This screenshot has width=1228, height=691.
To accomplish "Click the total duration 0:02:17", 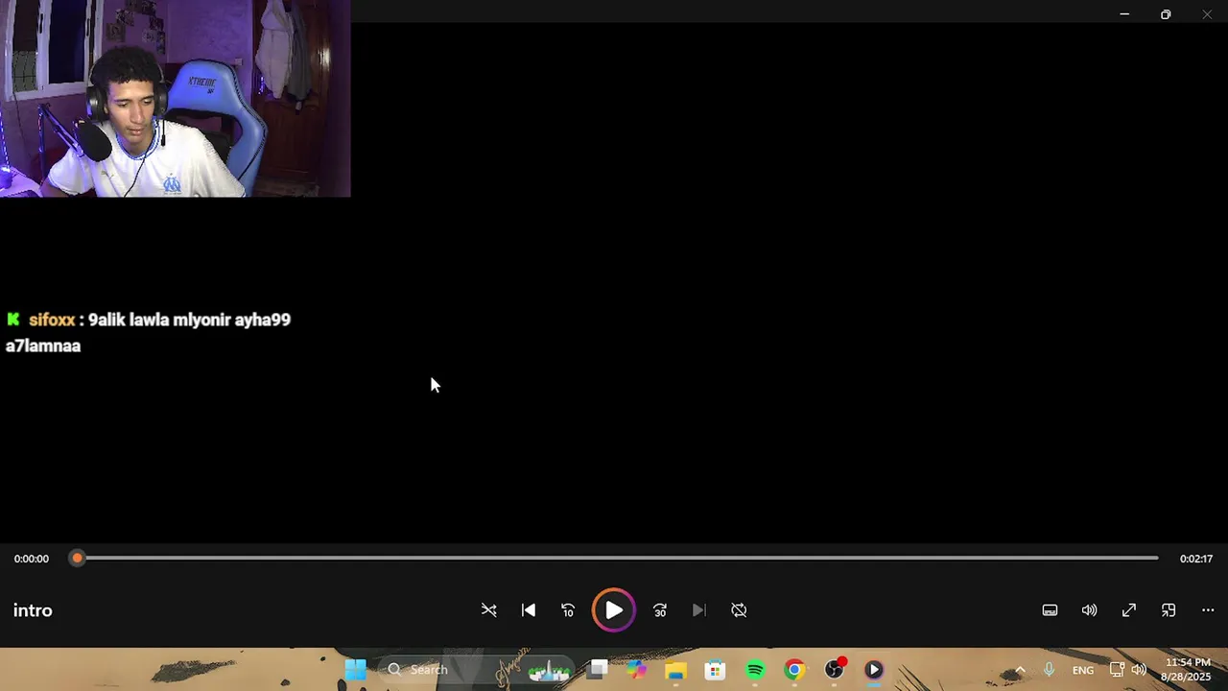I will [x=1196, y=559].
